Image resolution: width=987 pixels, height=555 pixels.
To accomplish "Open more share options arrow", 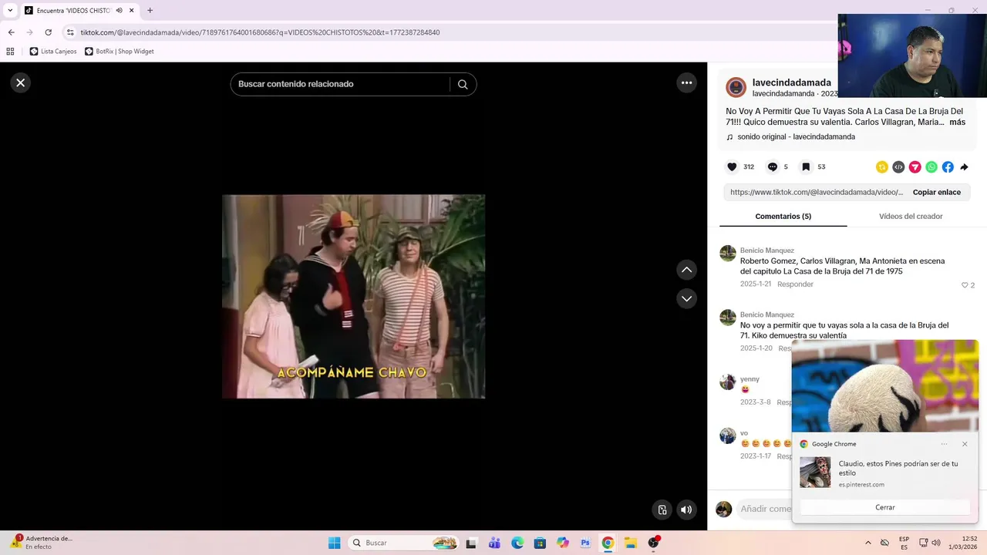I will 964,167.
